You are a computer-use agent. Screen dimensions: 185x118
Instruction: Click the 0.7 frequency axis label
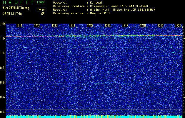[2, 97]
